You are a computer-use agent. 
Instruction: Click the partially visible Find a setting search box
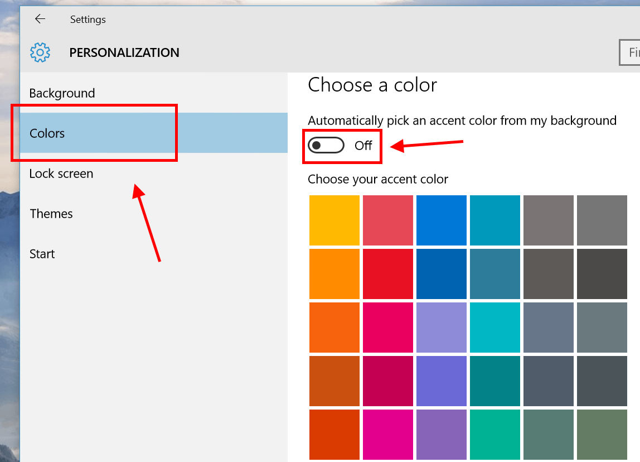(x=629, y=52)
